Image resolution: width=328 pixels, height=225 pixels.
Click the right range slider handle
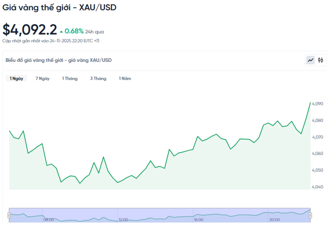[x=310, y=215]
